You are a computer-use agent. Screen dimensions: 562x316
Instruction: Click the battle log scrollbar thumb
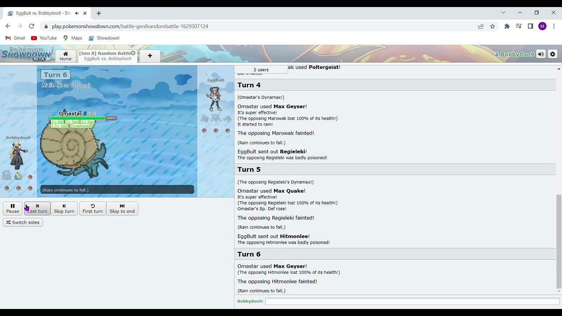coord(558,241)
